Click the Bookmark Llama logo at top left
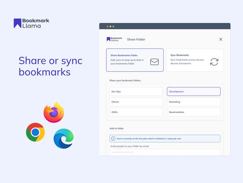 point(31,23)
